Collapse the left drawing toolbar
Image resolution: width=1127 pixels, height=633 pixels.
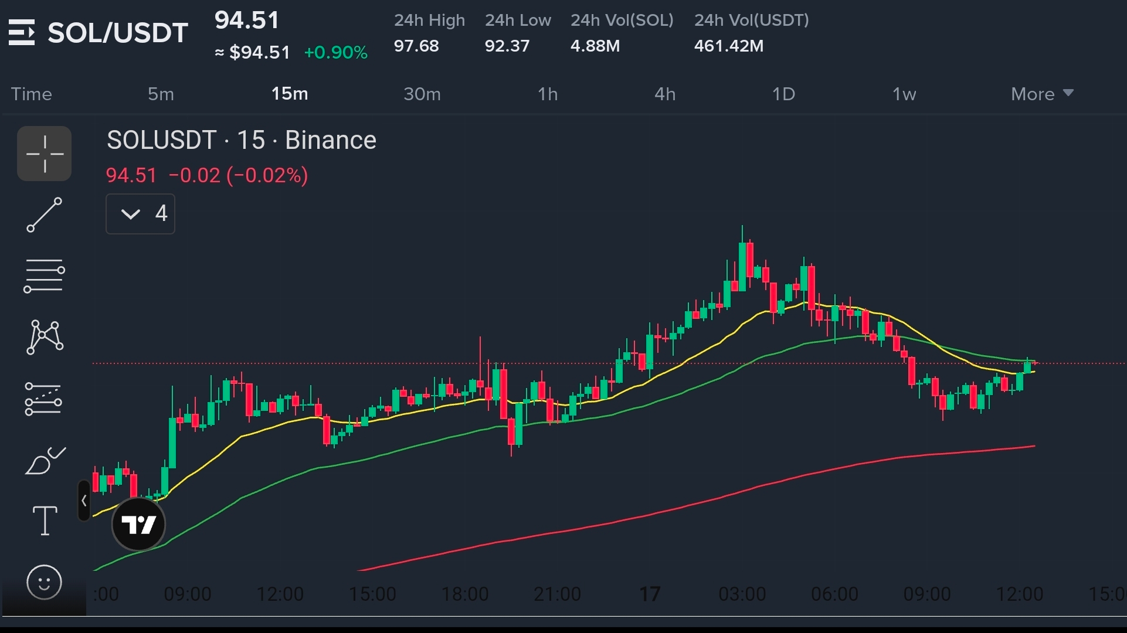84,501
